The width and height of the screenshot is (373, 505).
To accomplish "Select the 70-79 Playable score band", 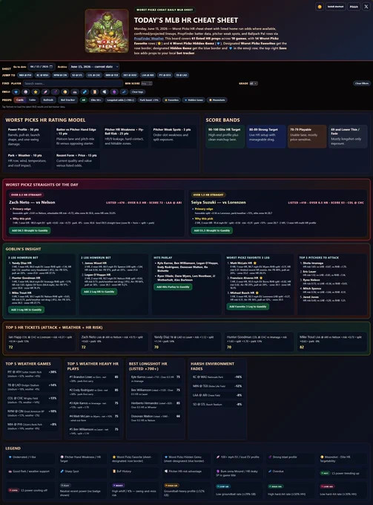I will (x=307, y=137).
